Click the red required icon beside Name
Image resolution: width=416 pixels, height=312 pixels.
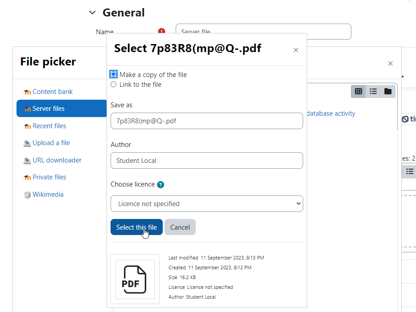click(161, 31)
